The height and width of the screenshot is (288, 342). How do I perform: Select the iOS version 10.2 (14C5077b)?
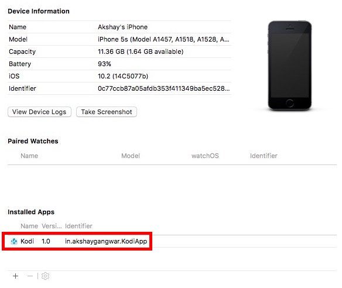point(123,76)
